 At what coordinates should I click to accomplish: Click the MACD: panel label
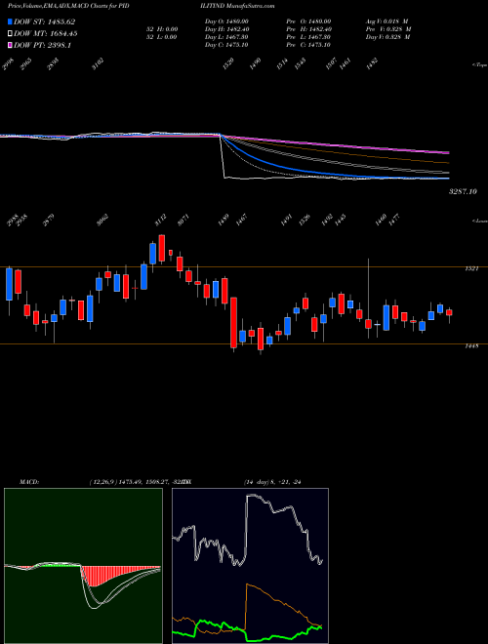28,482
